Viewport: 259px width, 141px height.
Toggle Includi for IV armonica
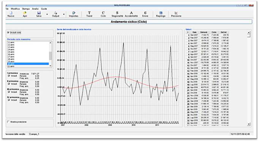[9, 100]
